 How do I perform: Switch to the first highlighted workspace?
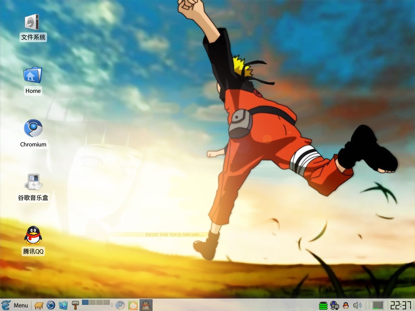click(x=85, y=302)
